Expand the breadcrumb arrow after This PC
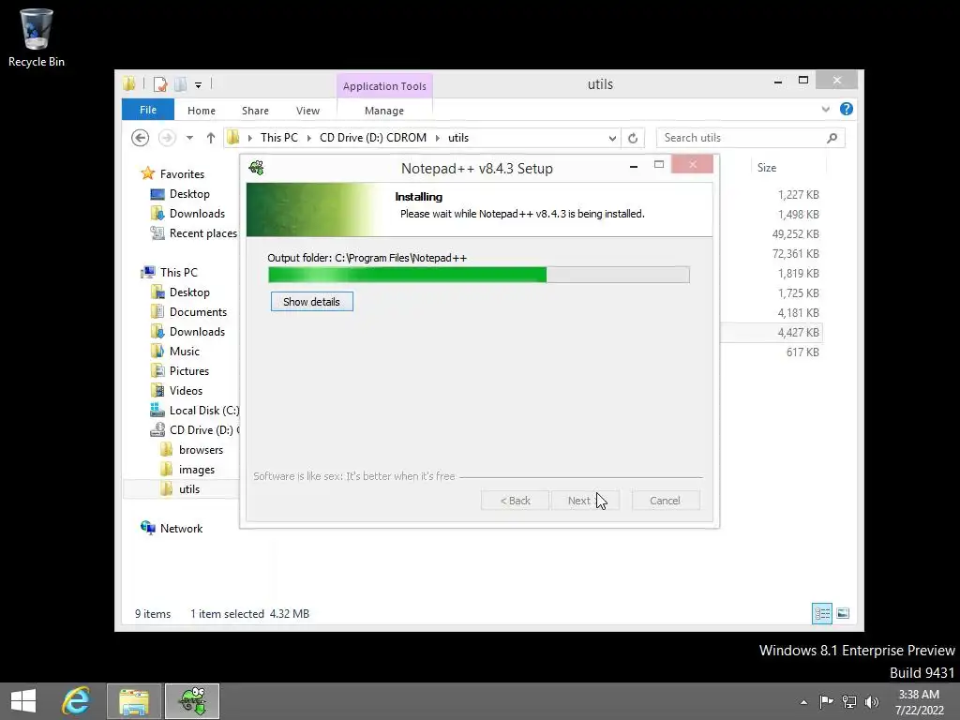The width and height of the screenshot is (960, 720). click(x=309, y=138)
